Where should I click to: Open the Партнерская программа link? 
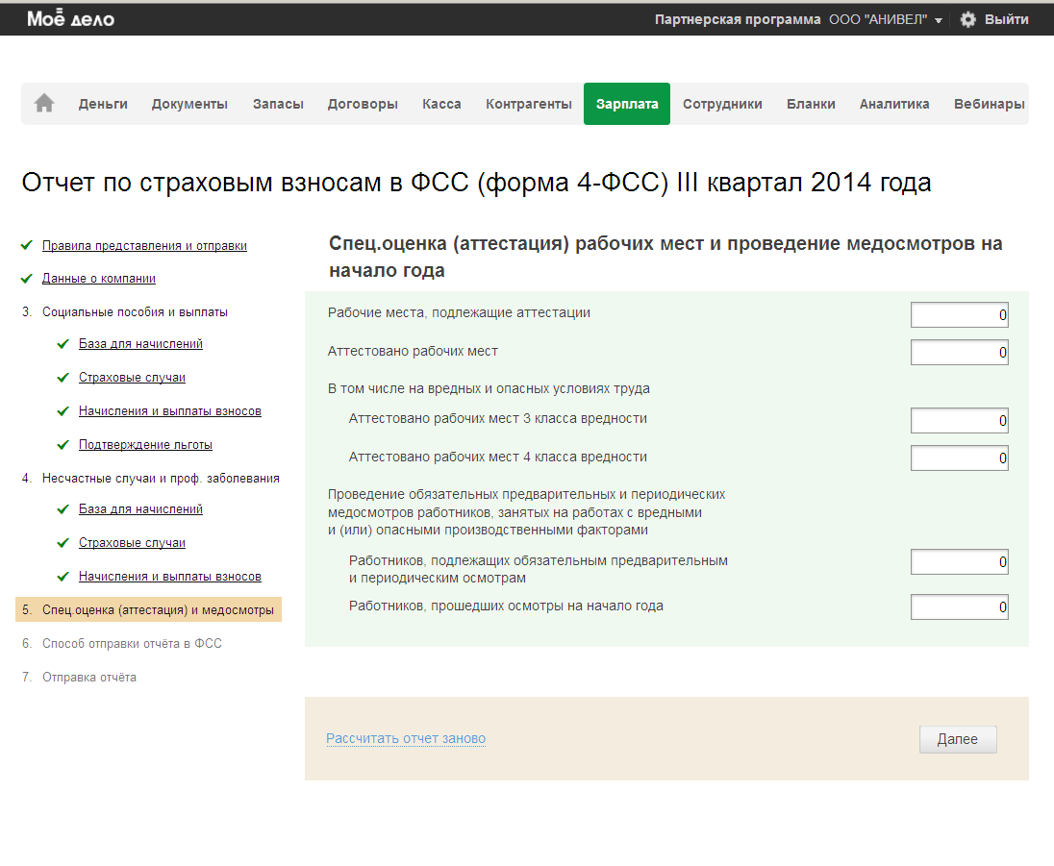738,19
